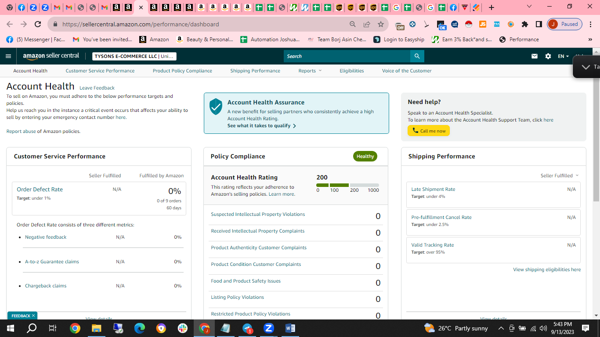
Task: Open Slack from the taskbar
Action: [x=182, y=328]
